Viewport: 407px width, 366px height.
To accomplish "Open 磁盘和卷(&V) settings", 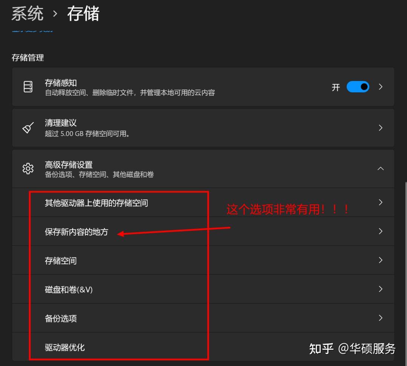I will pyautogui.click(x=203, y=289).
